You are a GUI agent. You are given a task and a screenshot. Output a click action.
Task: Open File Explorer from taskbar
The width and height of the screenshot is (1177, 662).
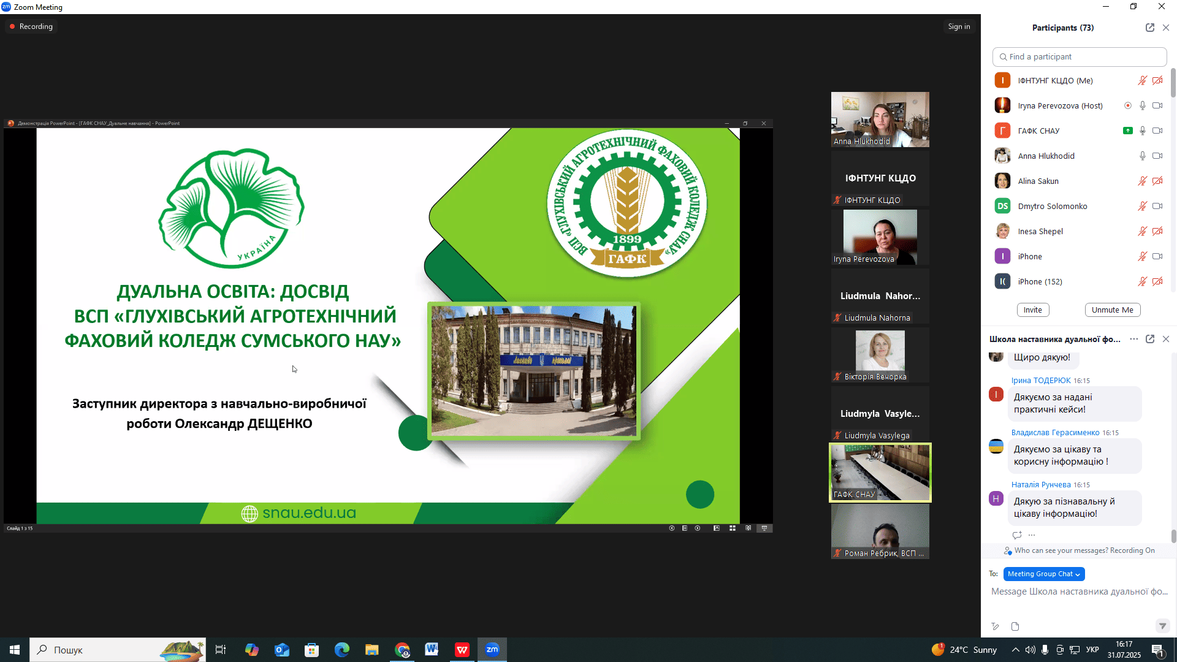pos(372,650)
